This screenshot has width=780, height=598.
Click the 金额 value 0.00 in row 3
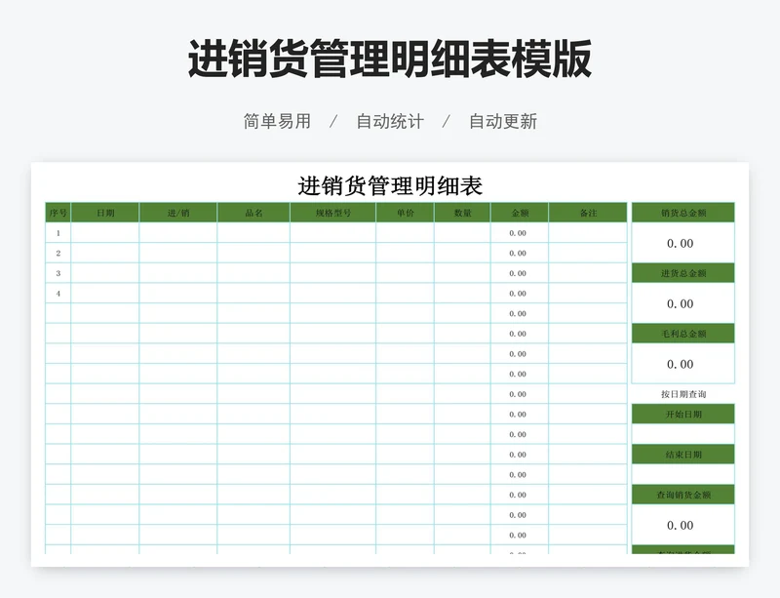coord(518,273)
